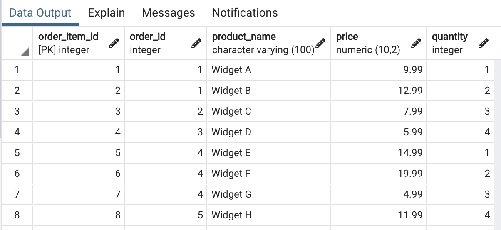The width and height of the screenshot is (501, 230).
Task: Open the Notifications tab
Action: pos(245,13)
